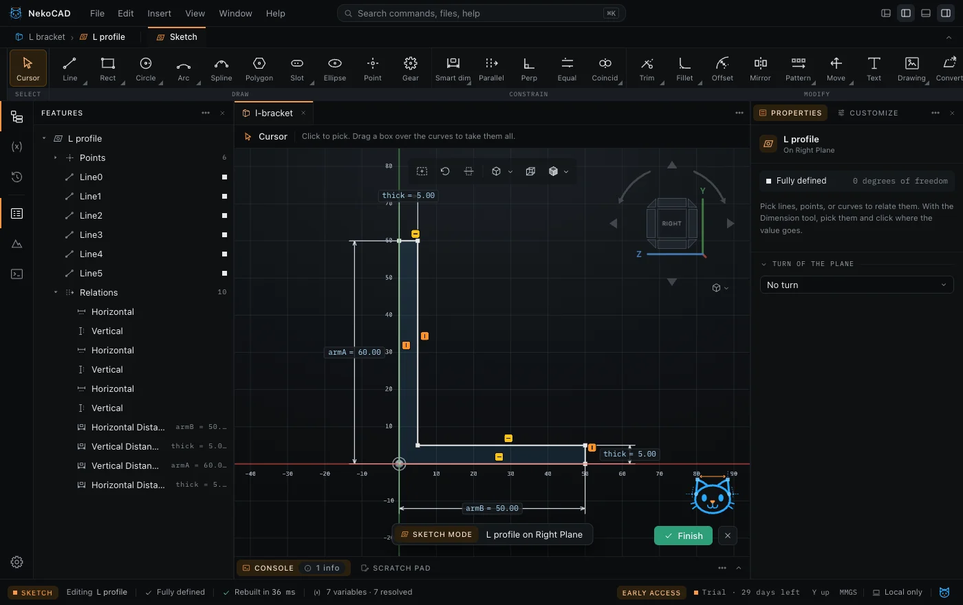Focus the search commands field
Screen dimensions: 963x605
pyautogui.click(x=481, y=13)
